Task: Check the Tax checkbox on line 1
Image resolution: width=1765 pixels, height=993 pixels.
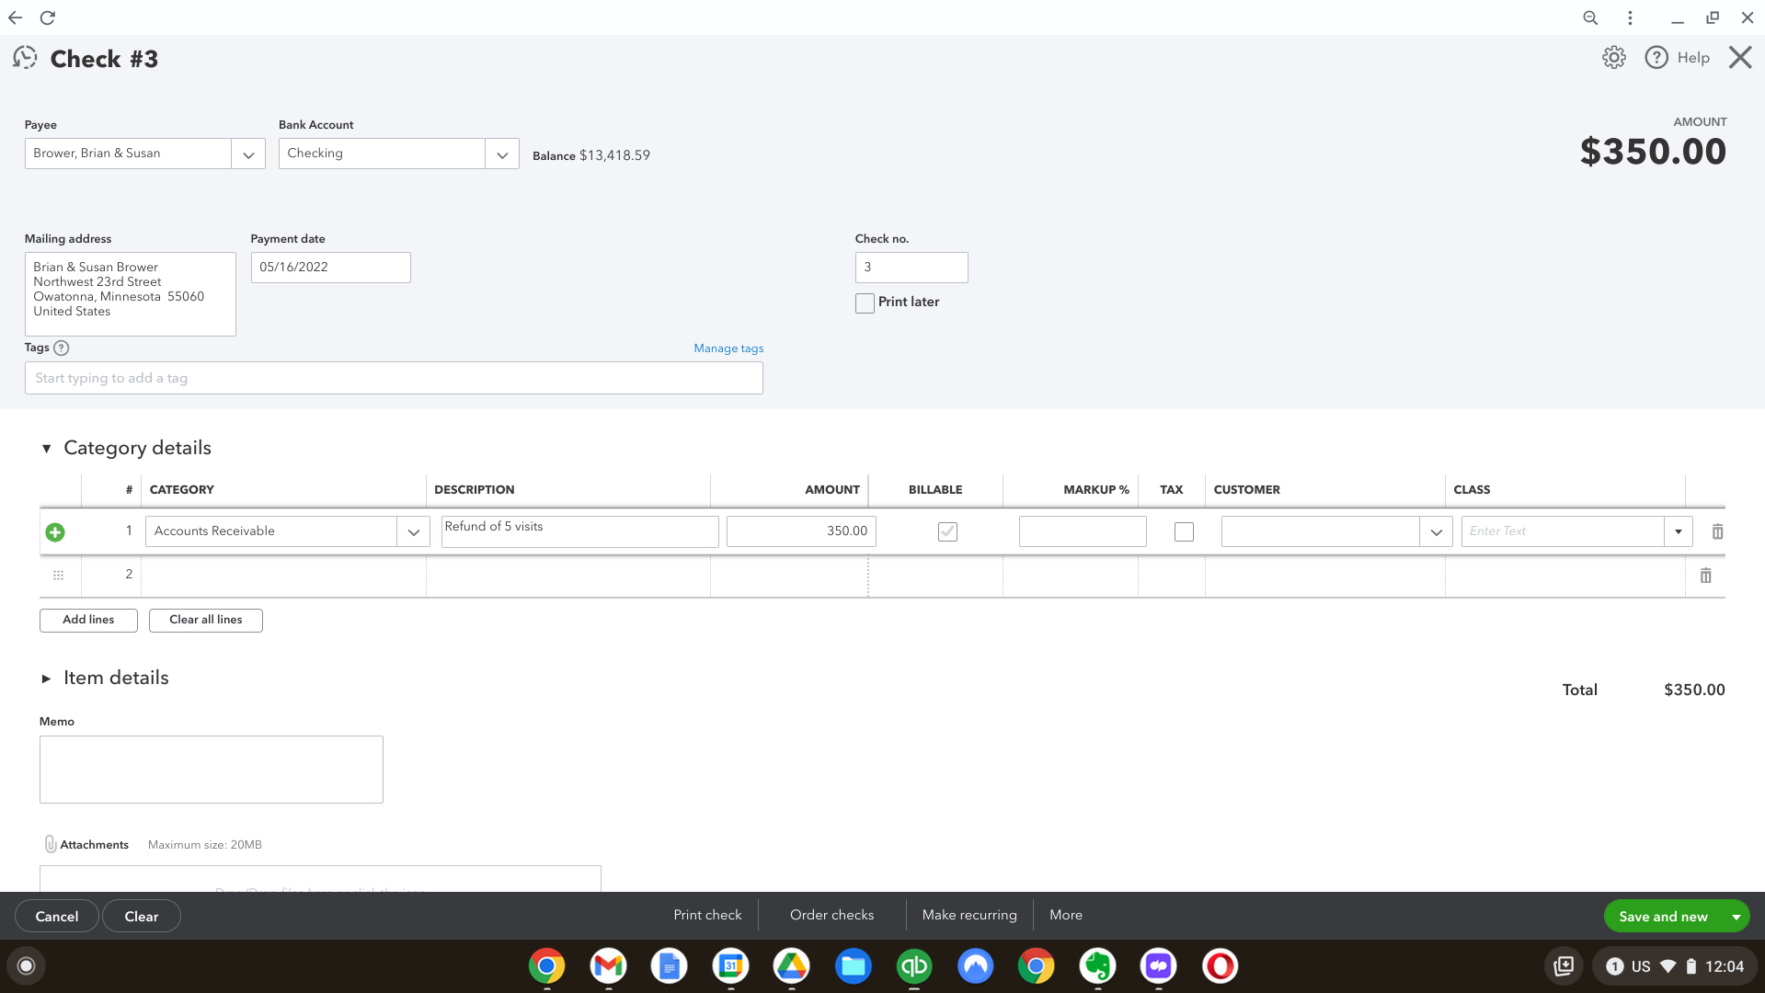Action: click(1184, 531)
